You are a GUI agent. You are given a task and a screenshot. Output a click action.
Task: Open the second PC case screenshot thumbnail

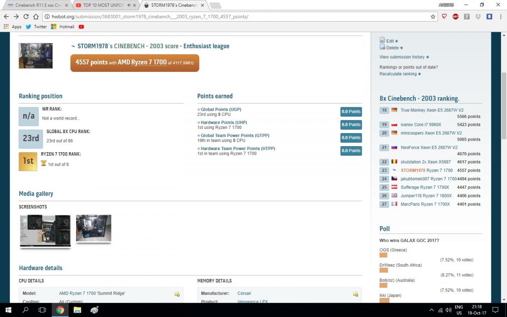tap(93, 228)
